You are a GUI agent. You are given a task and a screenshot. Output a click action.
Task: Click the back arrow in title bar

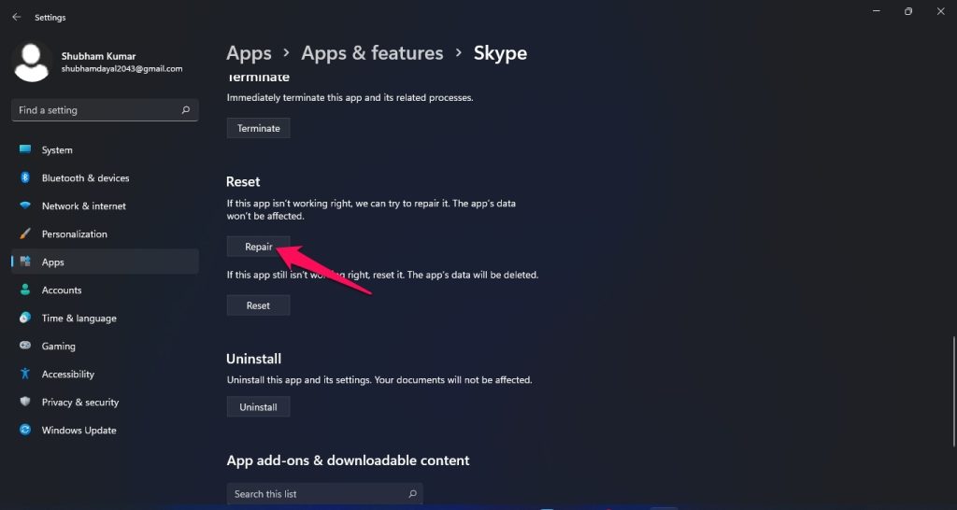click(x=17, y=17)
